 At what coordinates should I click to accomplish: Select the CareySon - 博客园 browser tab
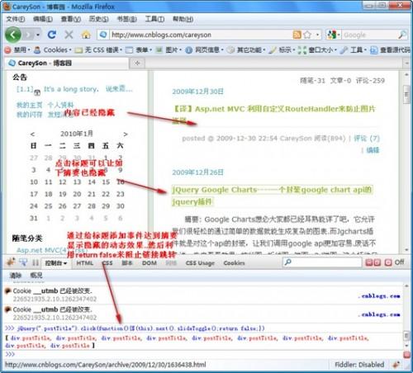66,64
